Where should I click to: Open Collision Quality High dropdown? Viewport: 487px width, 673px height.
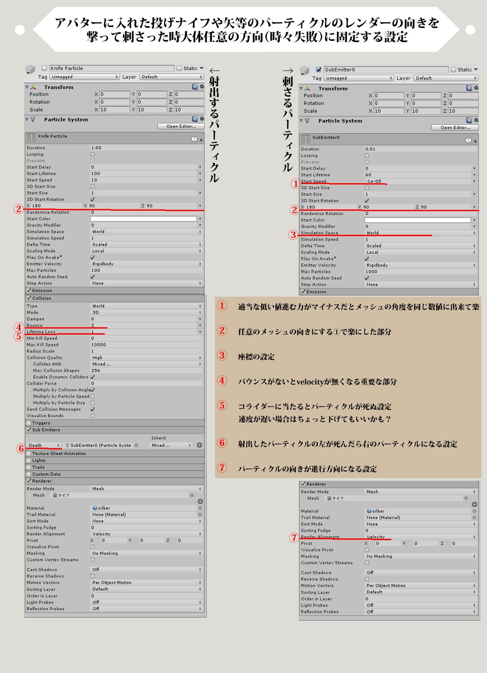(147, 357)
